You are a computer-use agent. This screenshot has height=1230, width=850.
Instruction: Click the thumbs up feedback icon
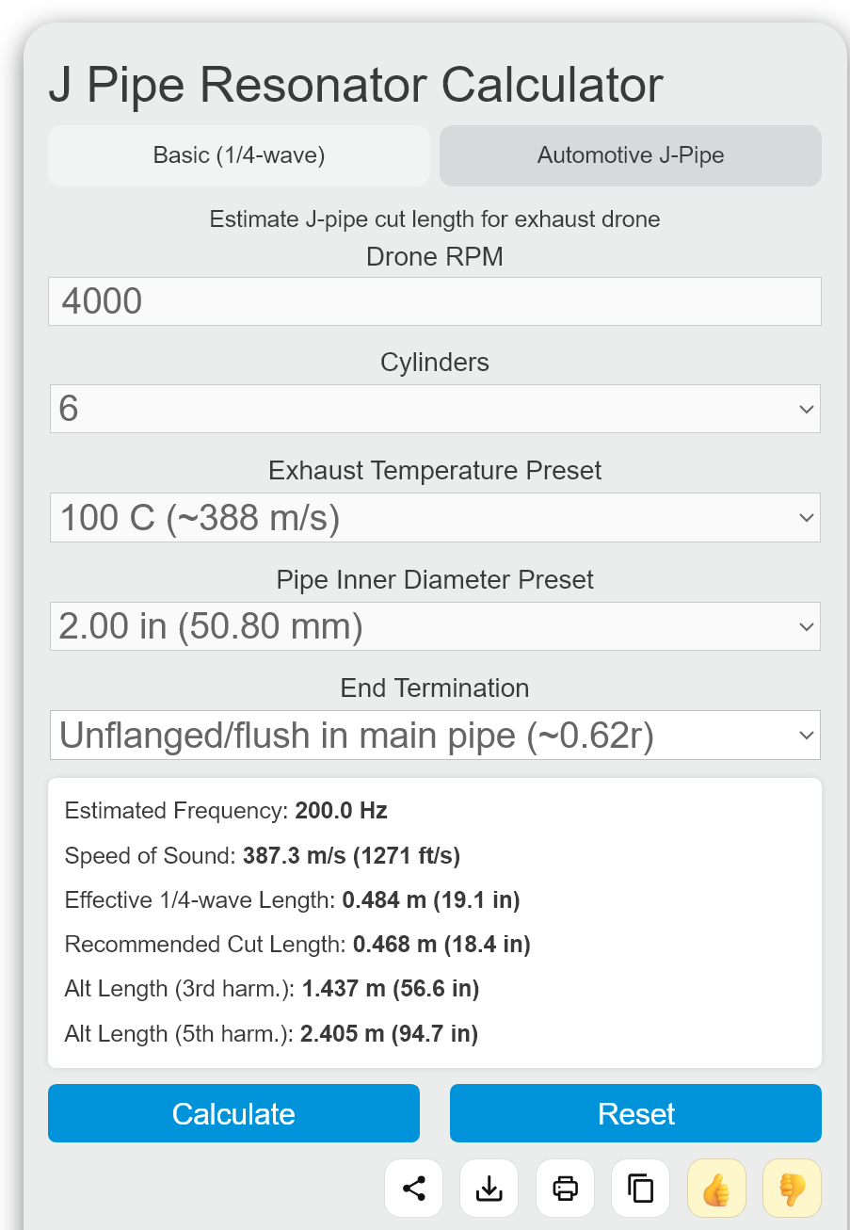716,1188
